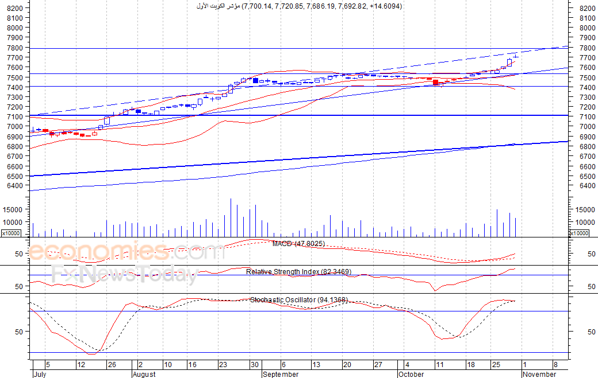
Task: Click the right x10000 volume scale box
Action: click(x=579, y=233)
